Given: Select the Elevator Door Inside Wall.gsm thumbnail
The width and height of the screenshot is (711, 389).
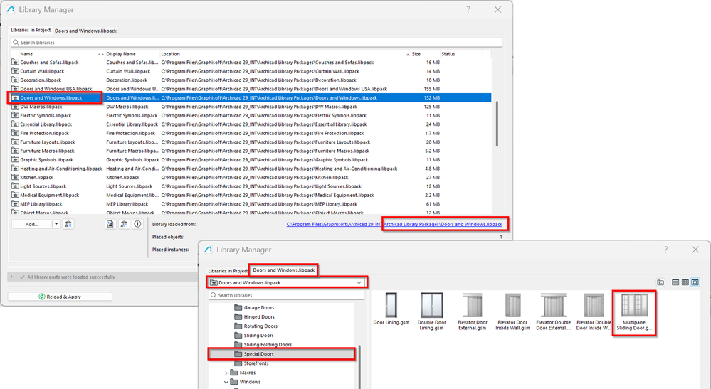Looking at the screenshot, I should (x=513, y=312).
